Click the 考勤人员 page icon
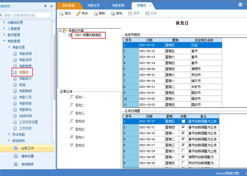The height and width of the screenshot is (176, 247). point(15,97)
